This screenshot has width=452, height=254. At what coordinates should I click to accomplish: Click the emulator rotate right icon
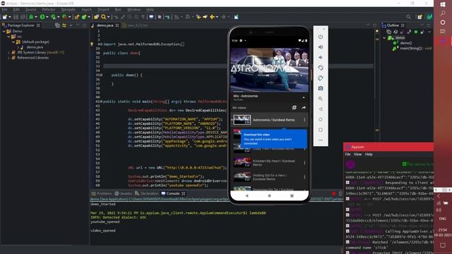point(321,78)
